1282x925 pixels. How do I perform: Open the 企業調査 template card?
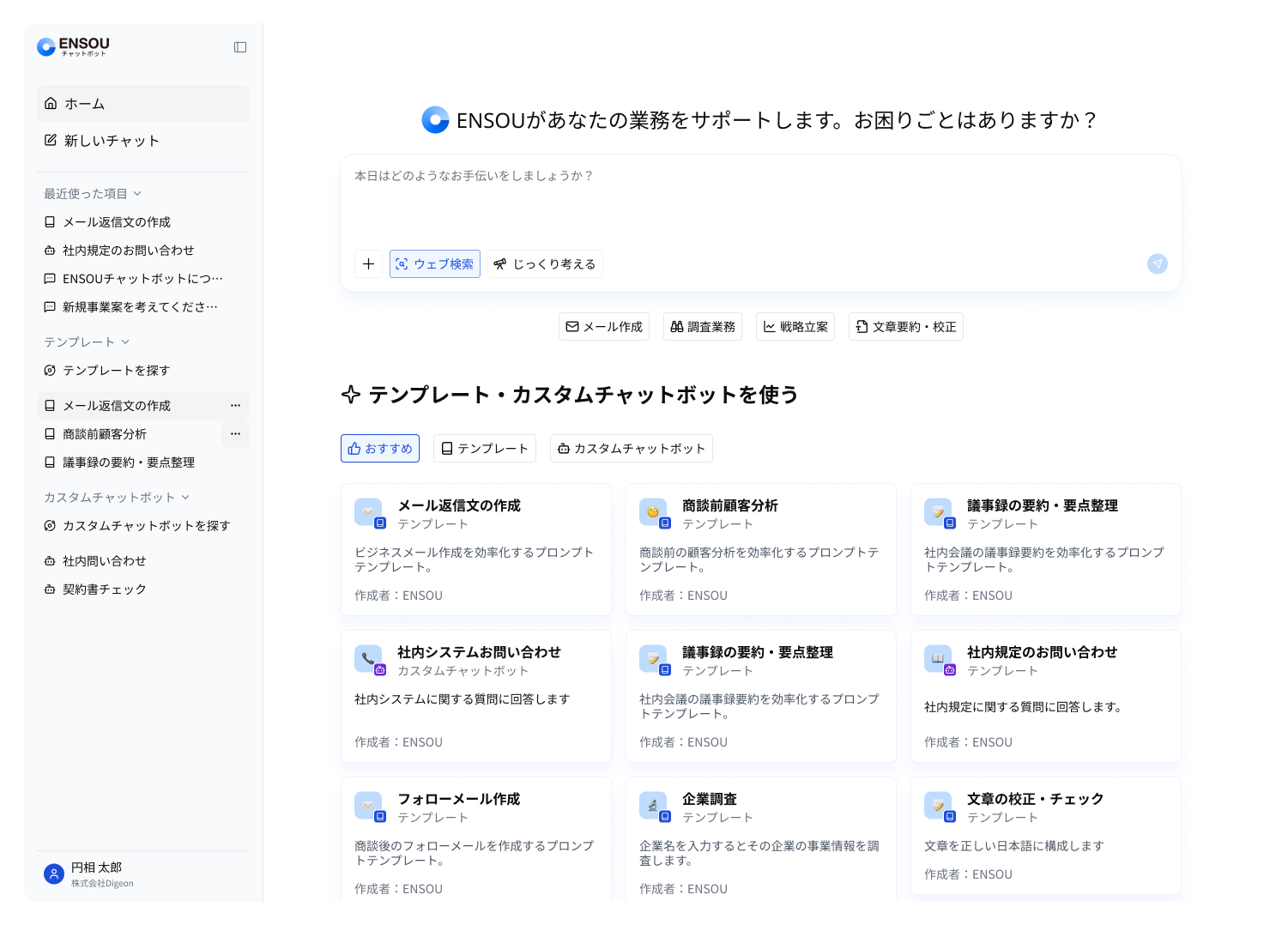click(761, 837)
